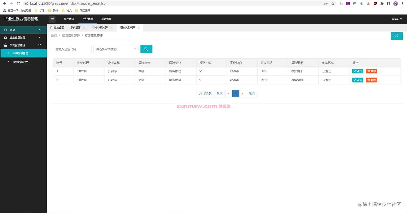Click the first 招聘信息管理 breadcrumb link
407x213 pixels.
click(x=71, y=35)
